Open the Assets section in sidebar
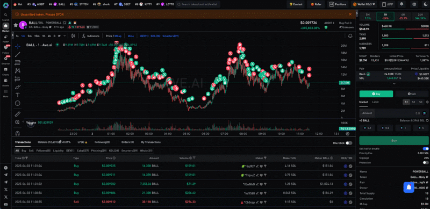The height and width of the screenshot is (209, 430). tap(6, 82)
